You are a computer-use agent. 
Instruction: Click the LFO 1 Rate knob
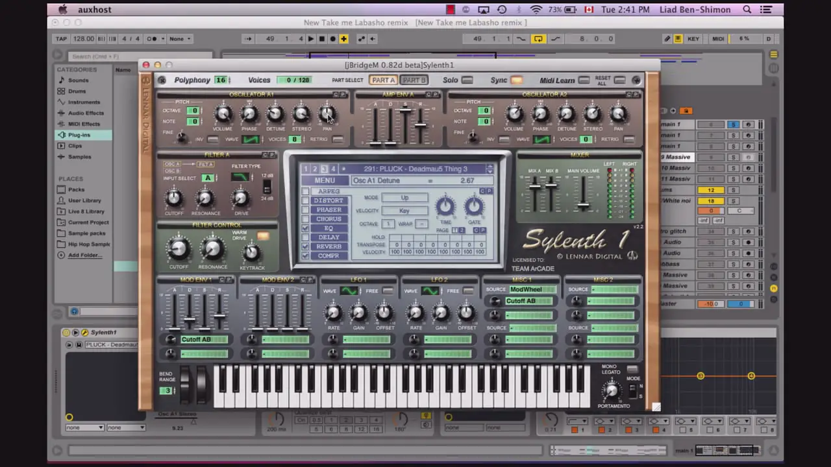[333, 313]
